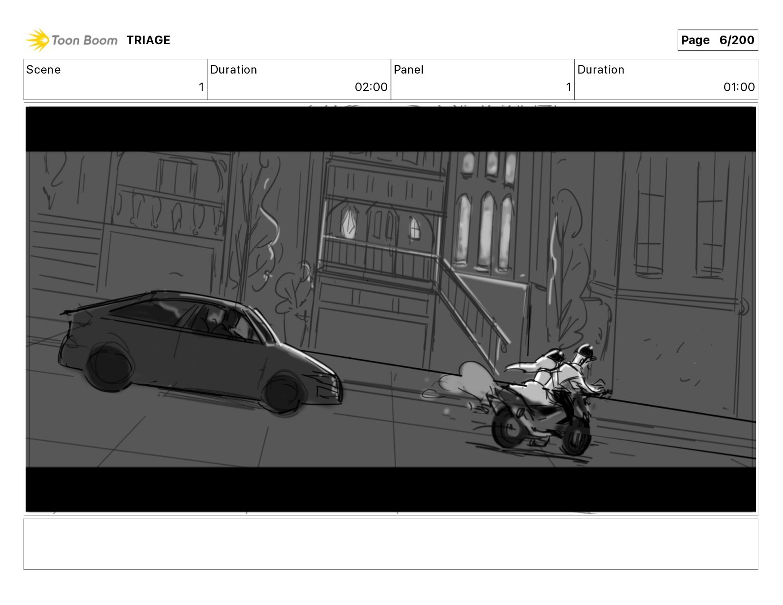Select the TRIAGE project title

[x=148, y=40]
